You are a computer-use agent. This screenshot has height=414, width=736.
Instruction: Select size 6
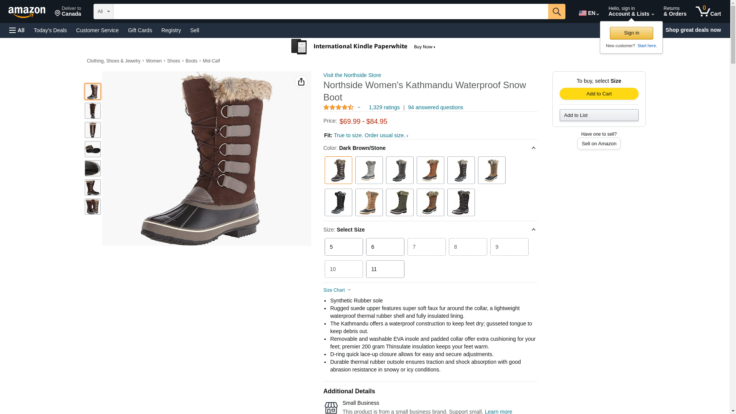click(385, 247)
